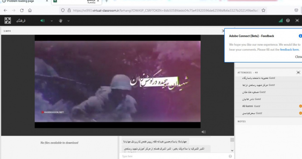
Task: Click the 3.MP4 share pod title
Action: 7,31
